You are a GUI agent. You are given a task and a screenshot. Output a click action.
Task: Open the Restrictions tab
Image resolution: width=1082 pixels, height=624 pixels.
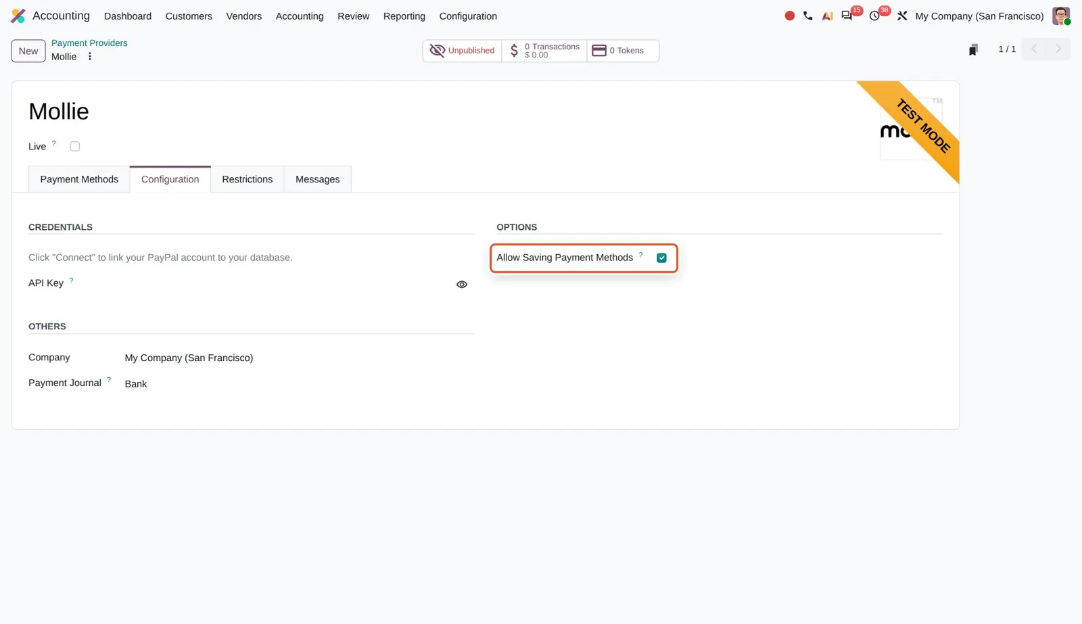click(248, 179)
